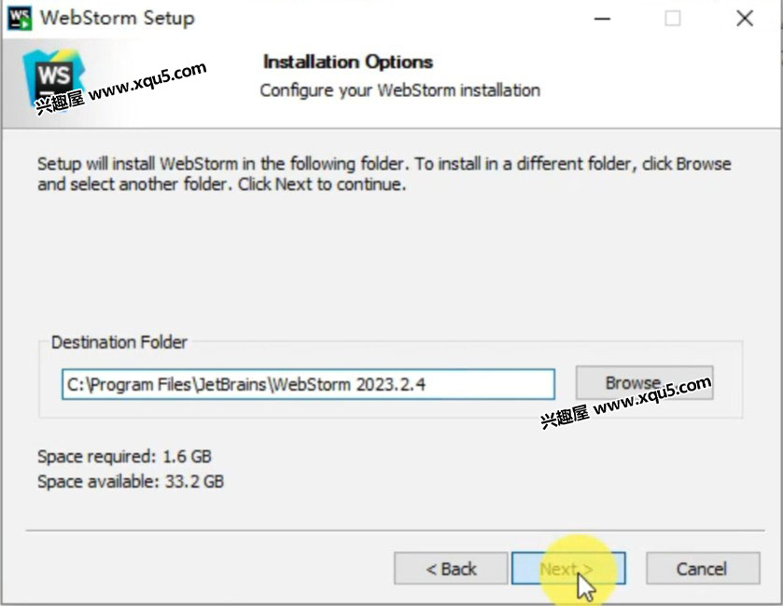Open the Browse folder dialog
The width and height of the screenshot is (783, 606).
pyautogui.click(x=644, y=382)
